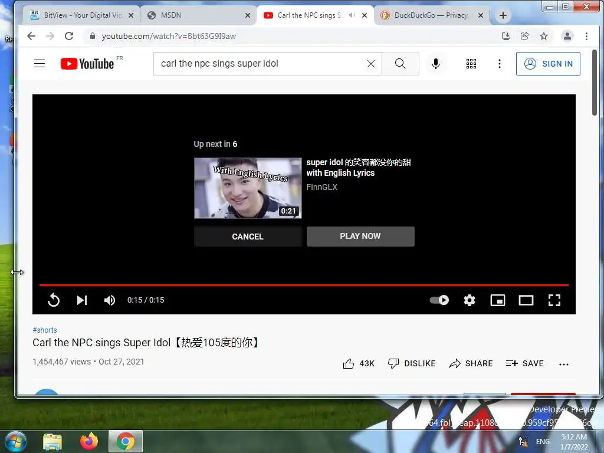
Task: Share the video
Action: [x=471, y=363]
